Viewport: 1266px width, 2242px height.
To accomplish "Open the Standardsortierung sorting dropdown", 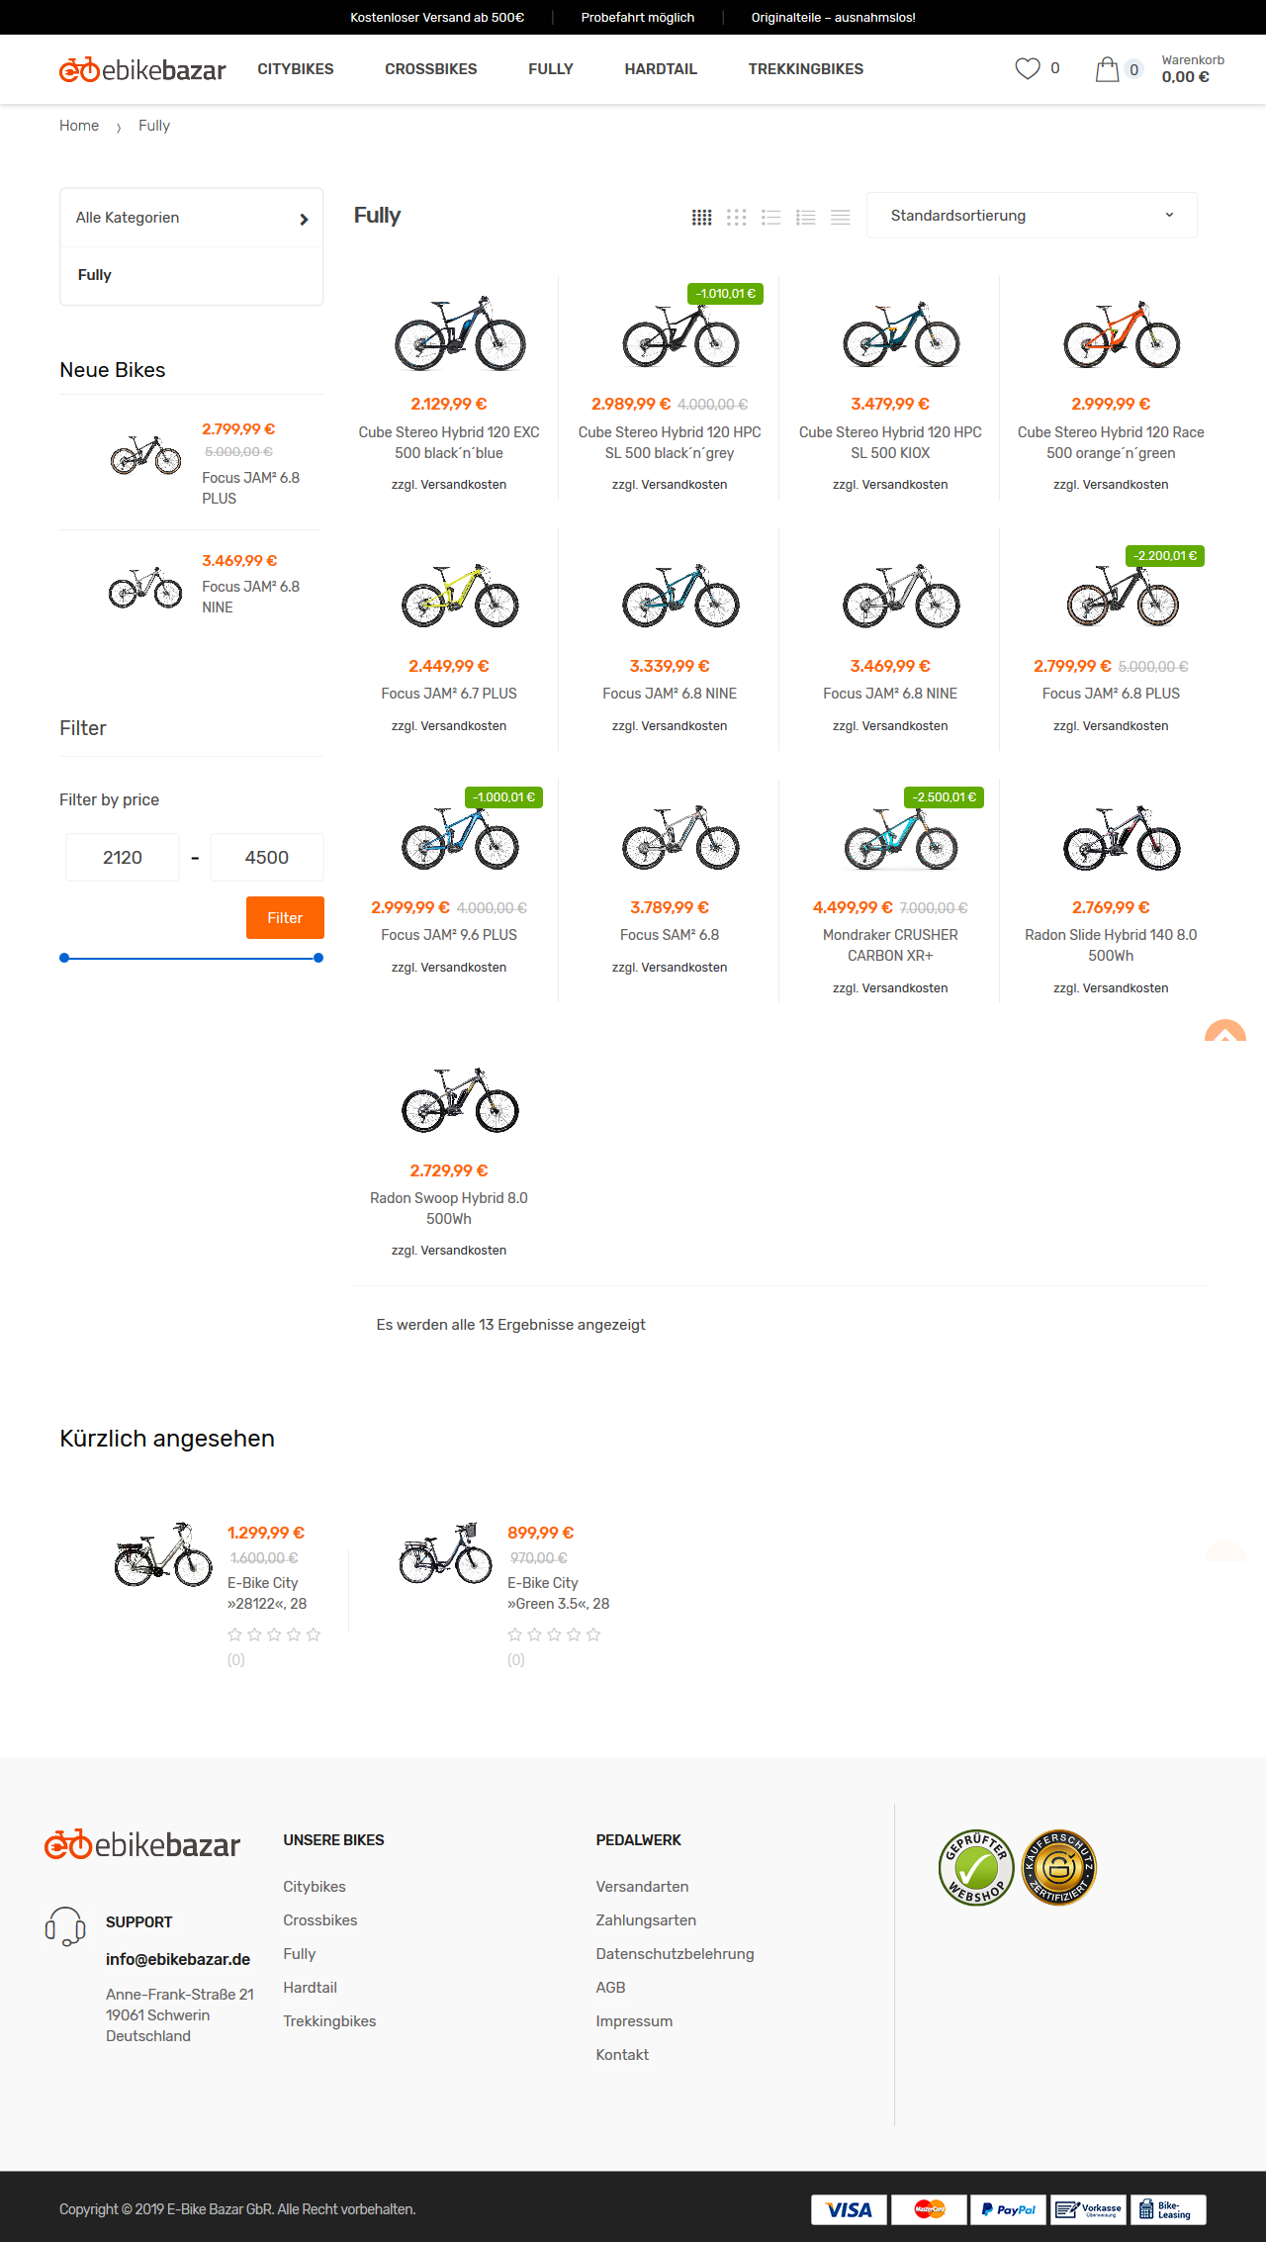I will click(1032, 215).
